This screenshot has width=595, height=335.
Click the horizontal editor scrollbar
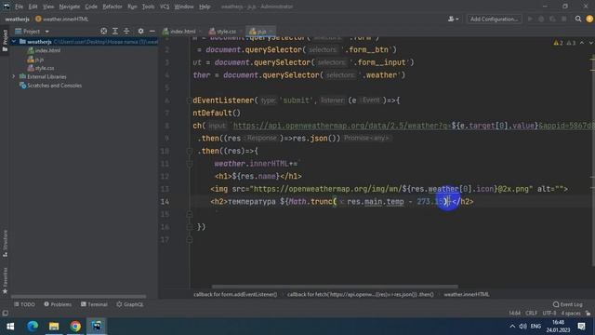tap(335, 287)
